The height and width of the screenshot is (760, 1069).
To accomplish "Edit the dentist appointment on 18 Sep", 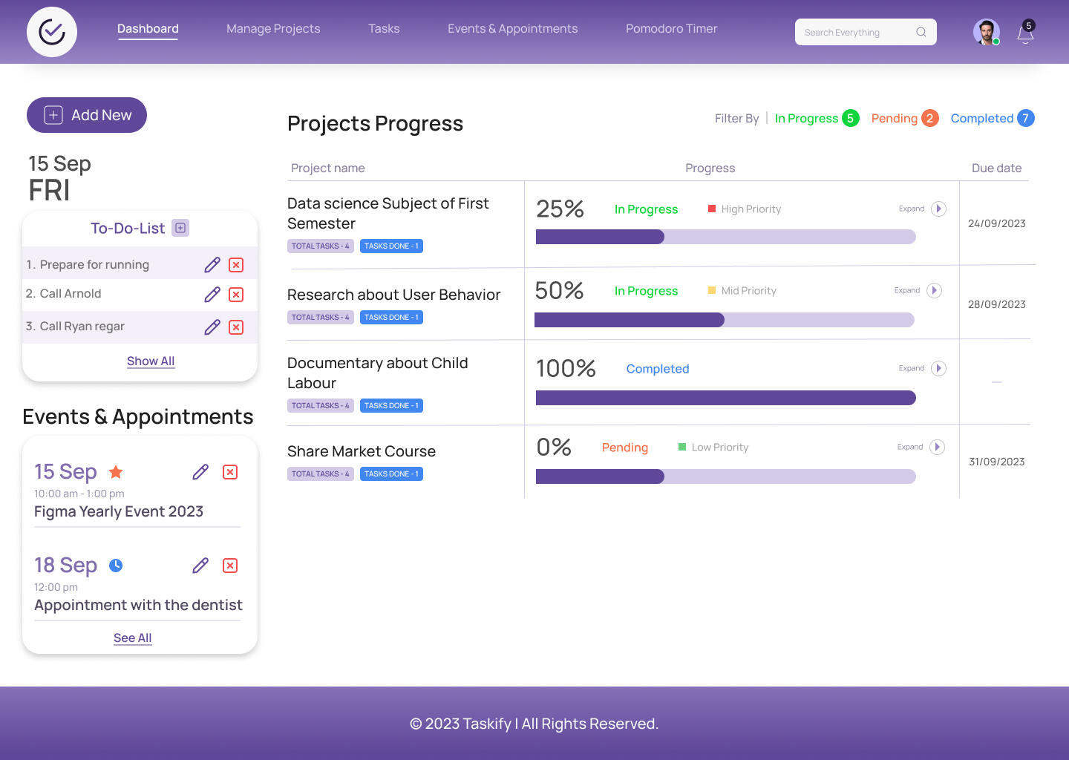I will click(200, 566).
